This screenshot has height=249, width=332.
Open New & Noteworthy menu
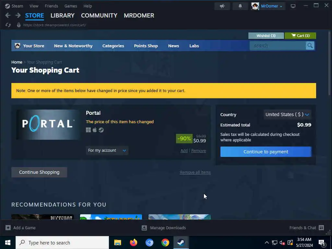(73, 46)
